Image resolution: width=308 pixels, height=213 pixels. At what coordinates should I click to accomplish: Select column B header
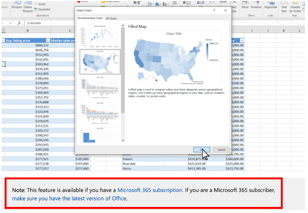point(28,31)
